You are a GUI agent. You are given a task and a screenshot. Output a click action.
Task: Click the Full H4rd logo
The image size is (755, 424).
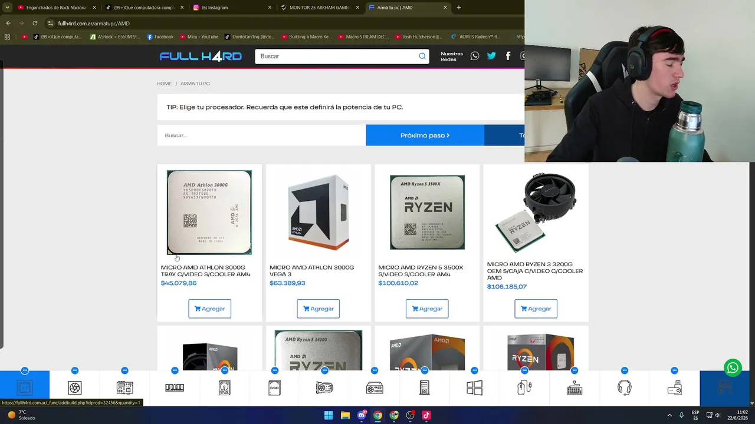(x=201, y=56)
